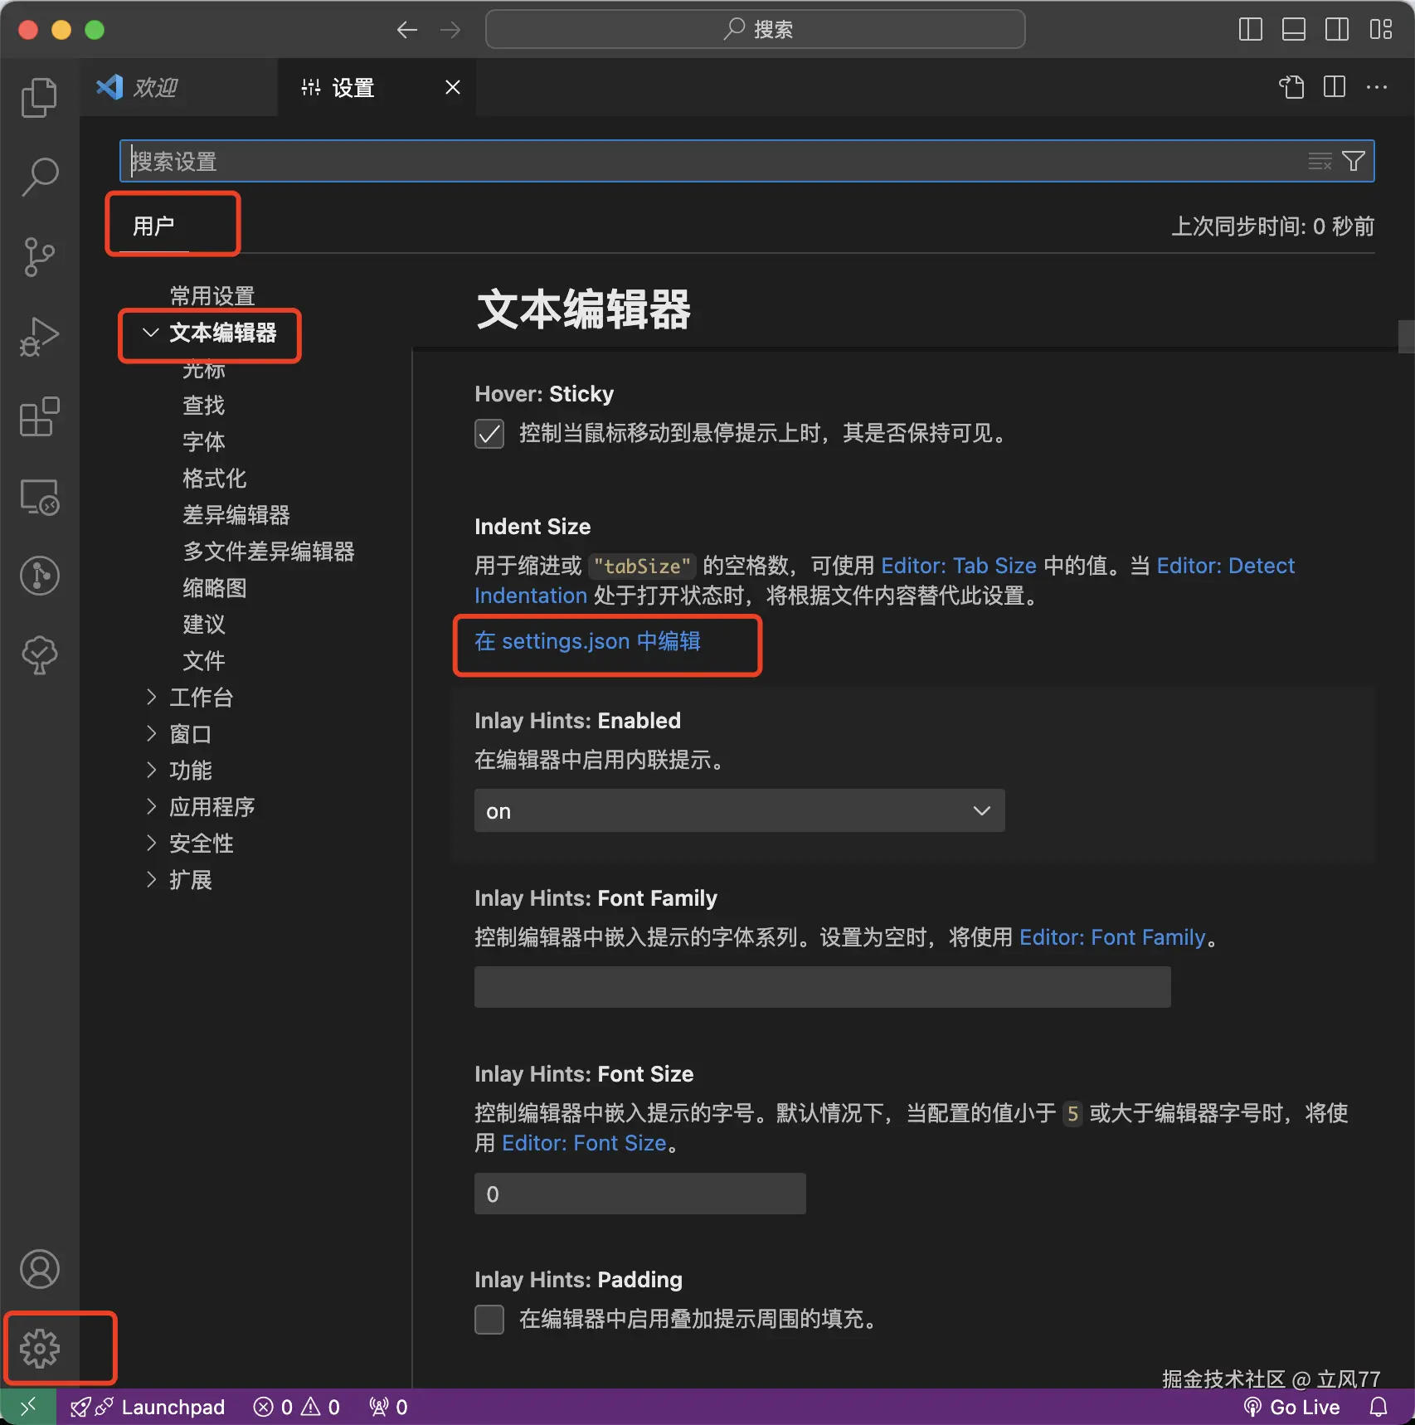Open the Search view in activity bar
The height and width of the screenshot is (1425, 1415).
click(x=39, y=178)
